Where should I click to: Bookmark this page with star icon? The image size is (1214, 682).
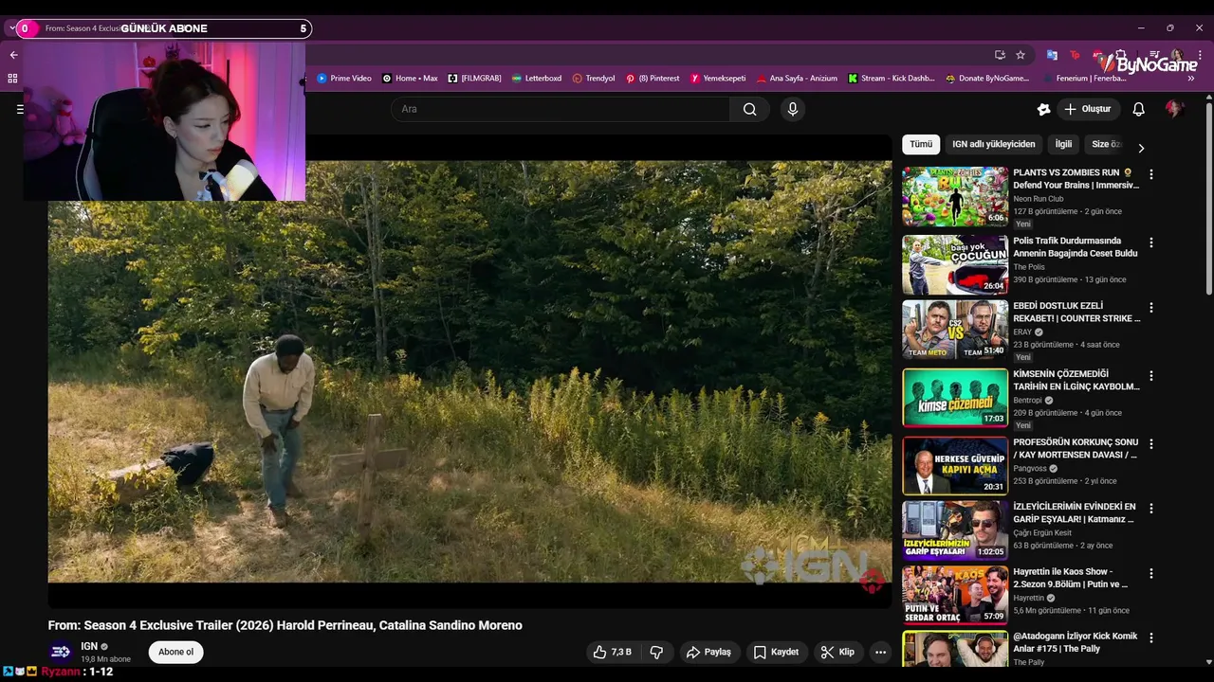(x=1021, y=55)
